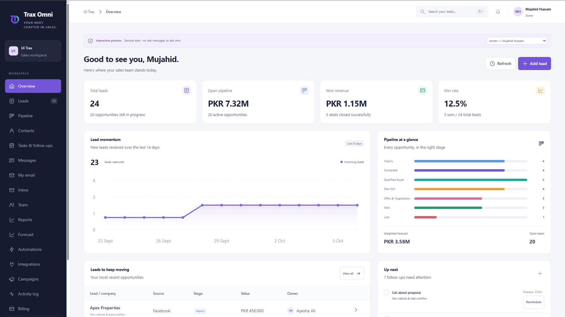
Task: Click the Won revenue card icon
Action: point(422,90)
